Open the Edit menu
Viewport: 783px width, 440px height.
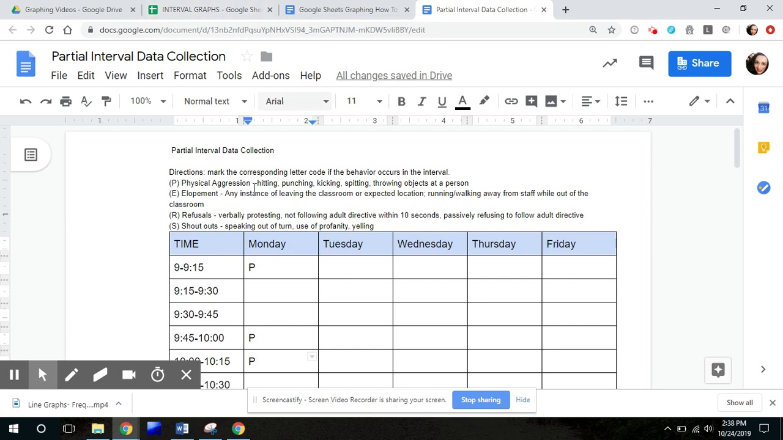[86, 75]
